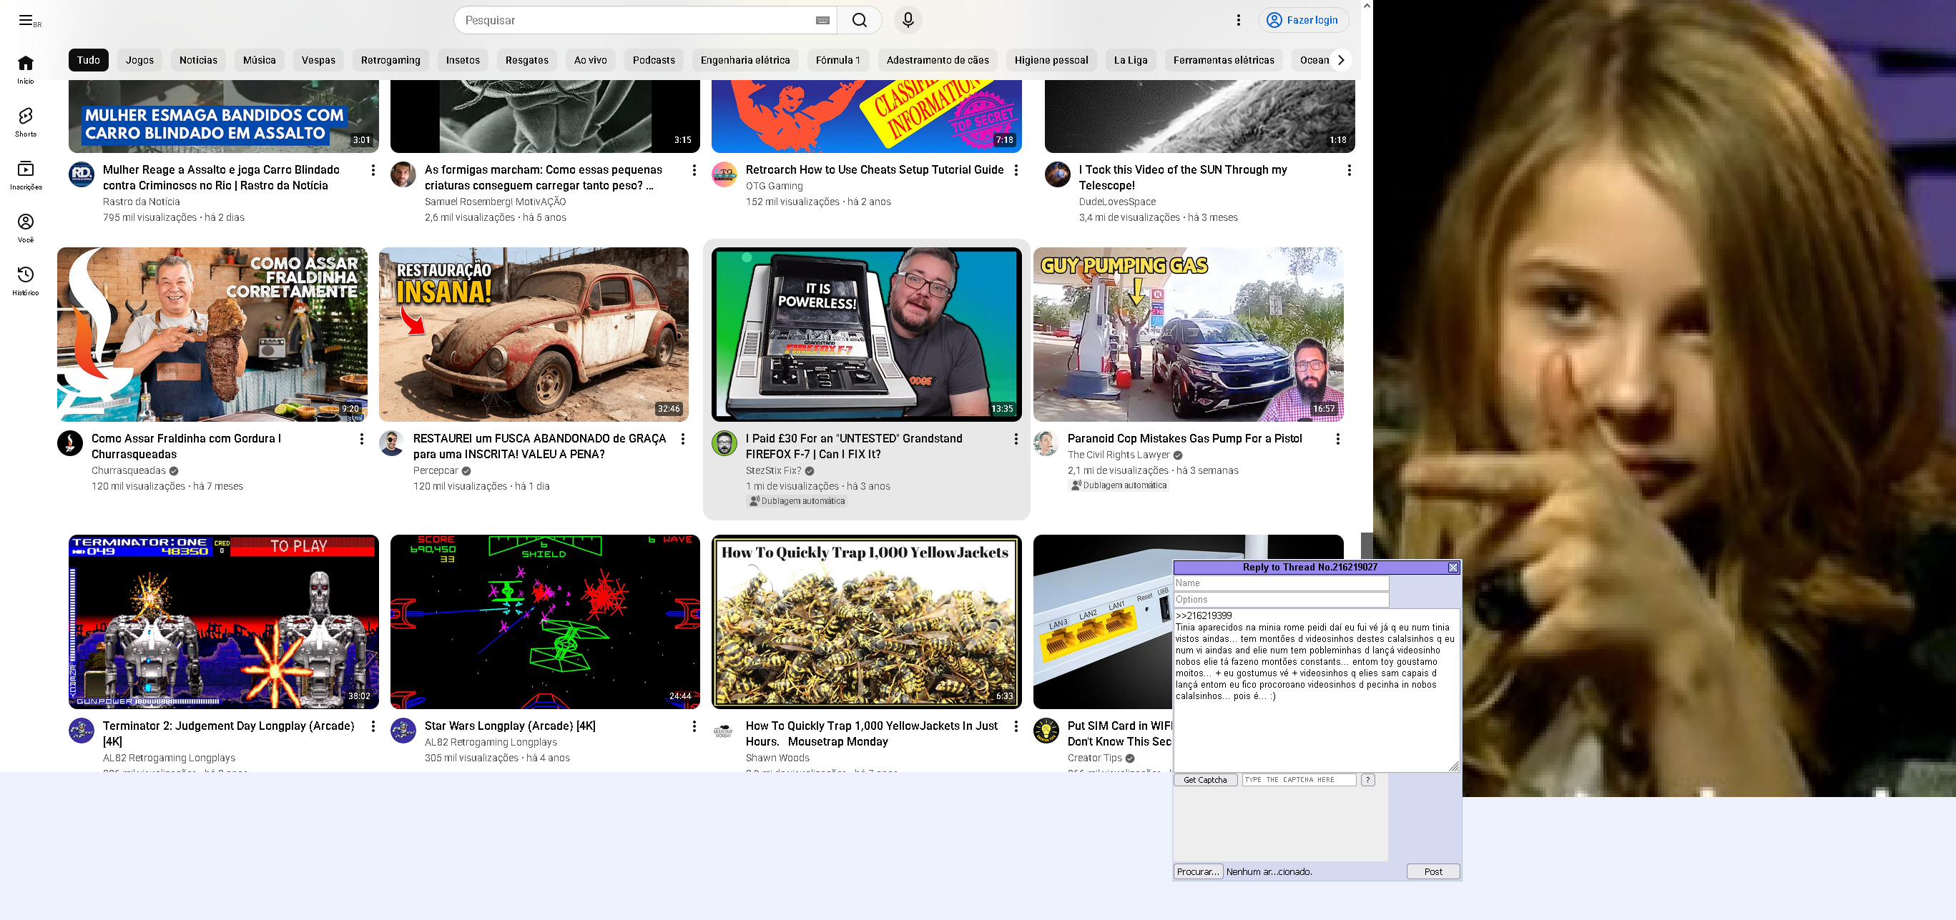Viewport: 1956px width, 920px height.
Task: Select the Fórmula 1 category chip
Action: (837, 60)
